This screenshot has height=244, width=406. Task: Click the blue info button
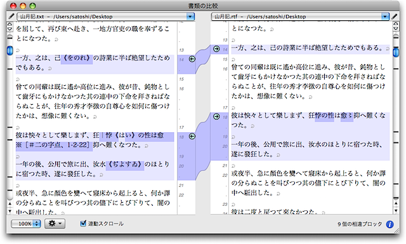tap(390, 224)
